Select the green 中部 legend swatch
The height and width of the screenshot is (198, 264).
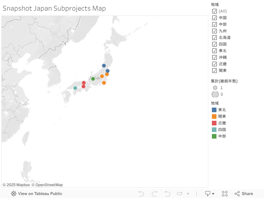214,136
